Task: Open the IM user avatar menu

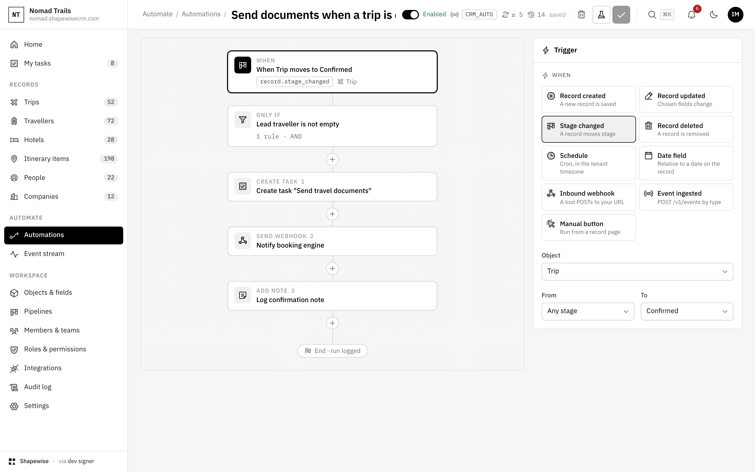Action: [735, 15]
